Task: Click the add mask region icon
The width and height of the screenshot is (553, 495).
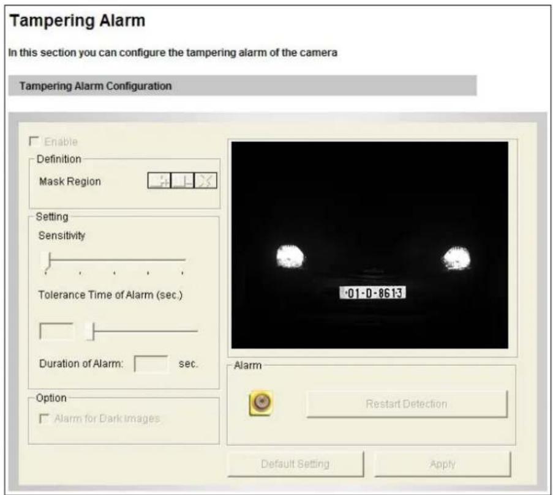Action: pyautogui.click(x=159, y=181)
